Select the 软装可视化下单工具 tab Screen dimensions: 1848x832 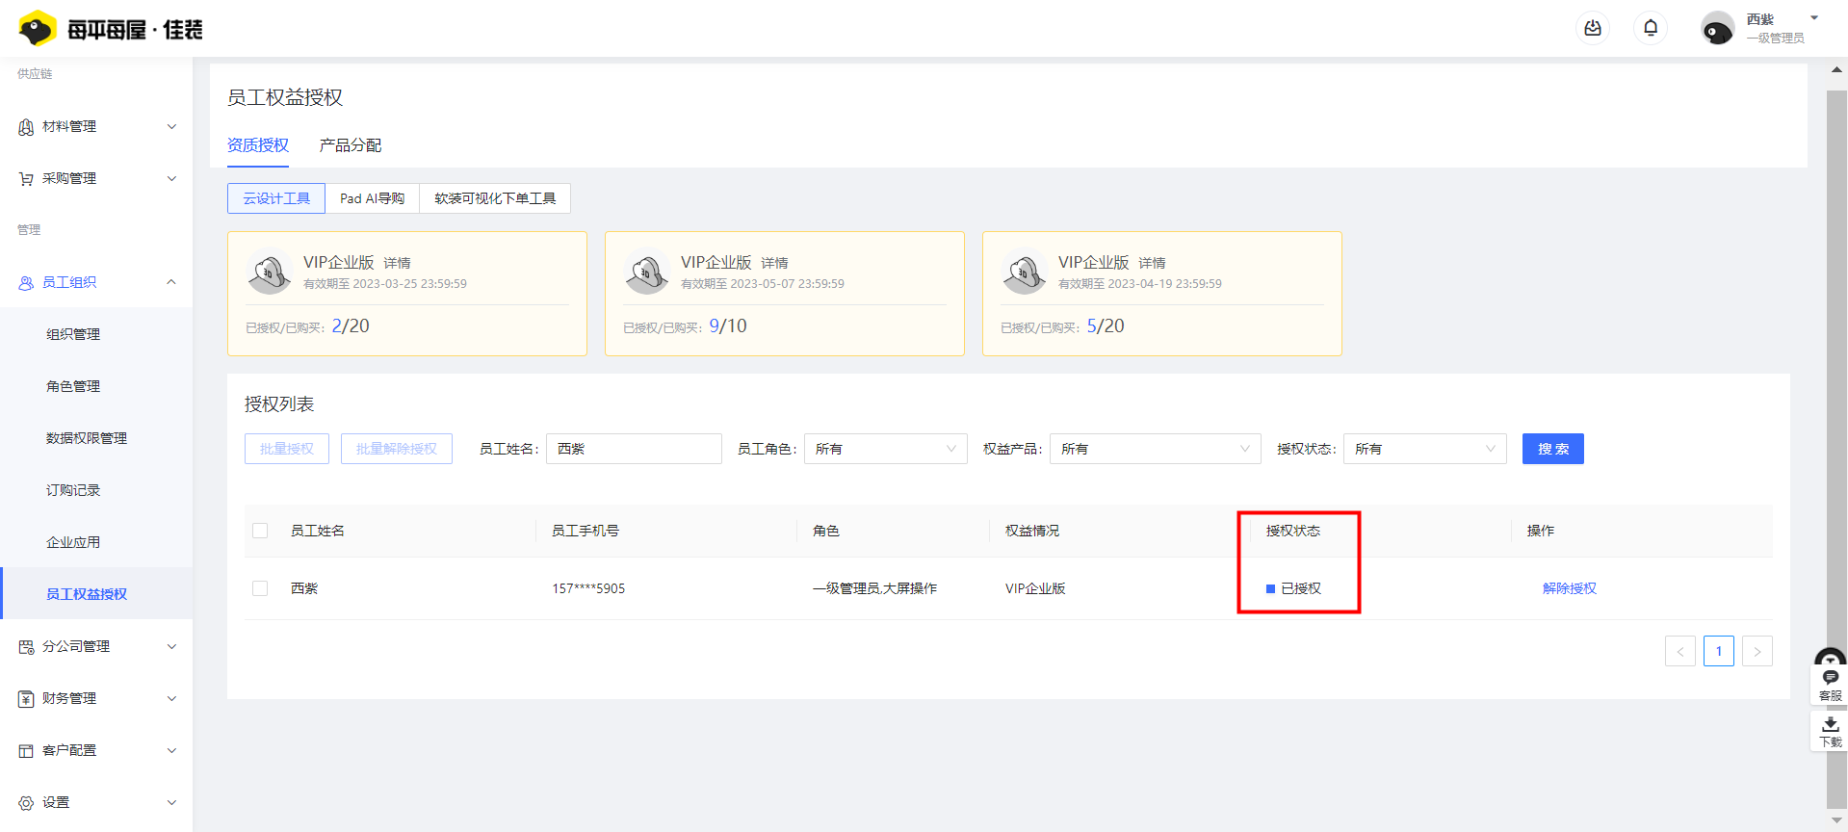[x=495, y=198]
